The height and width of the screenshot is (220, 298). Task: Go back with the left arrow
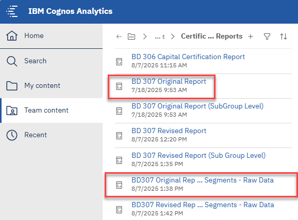119,36
